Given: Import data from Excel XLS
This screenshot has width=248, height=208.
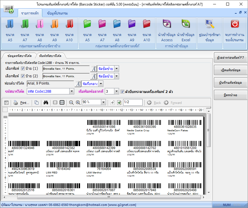Looking at the screenshot, I should [186, 30].
